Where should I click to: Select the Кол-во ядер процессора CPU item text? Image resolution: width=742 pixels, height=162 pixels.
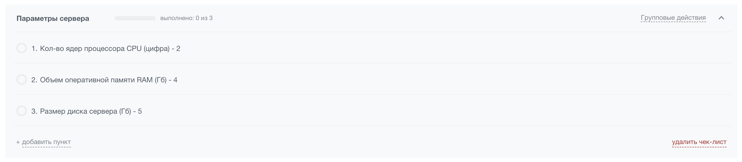(110, 49)
